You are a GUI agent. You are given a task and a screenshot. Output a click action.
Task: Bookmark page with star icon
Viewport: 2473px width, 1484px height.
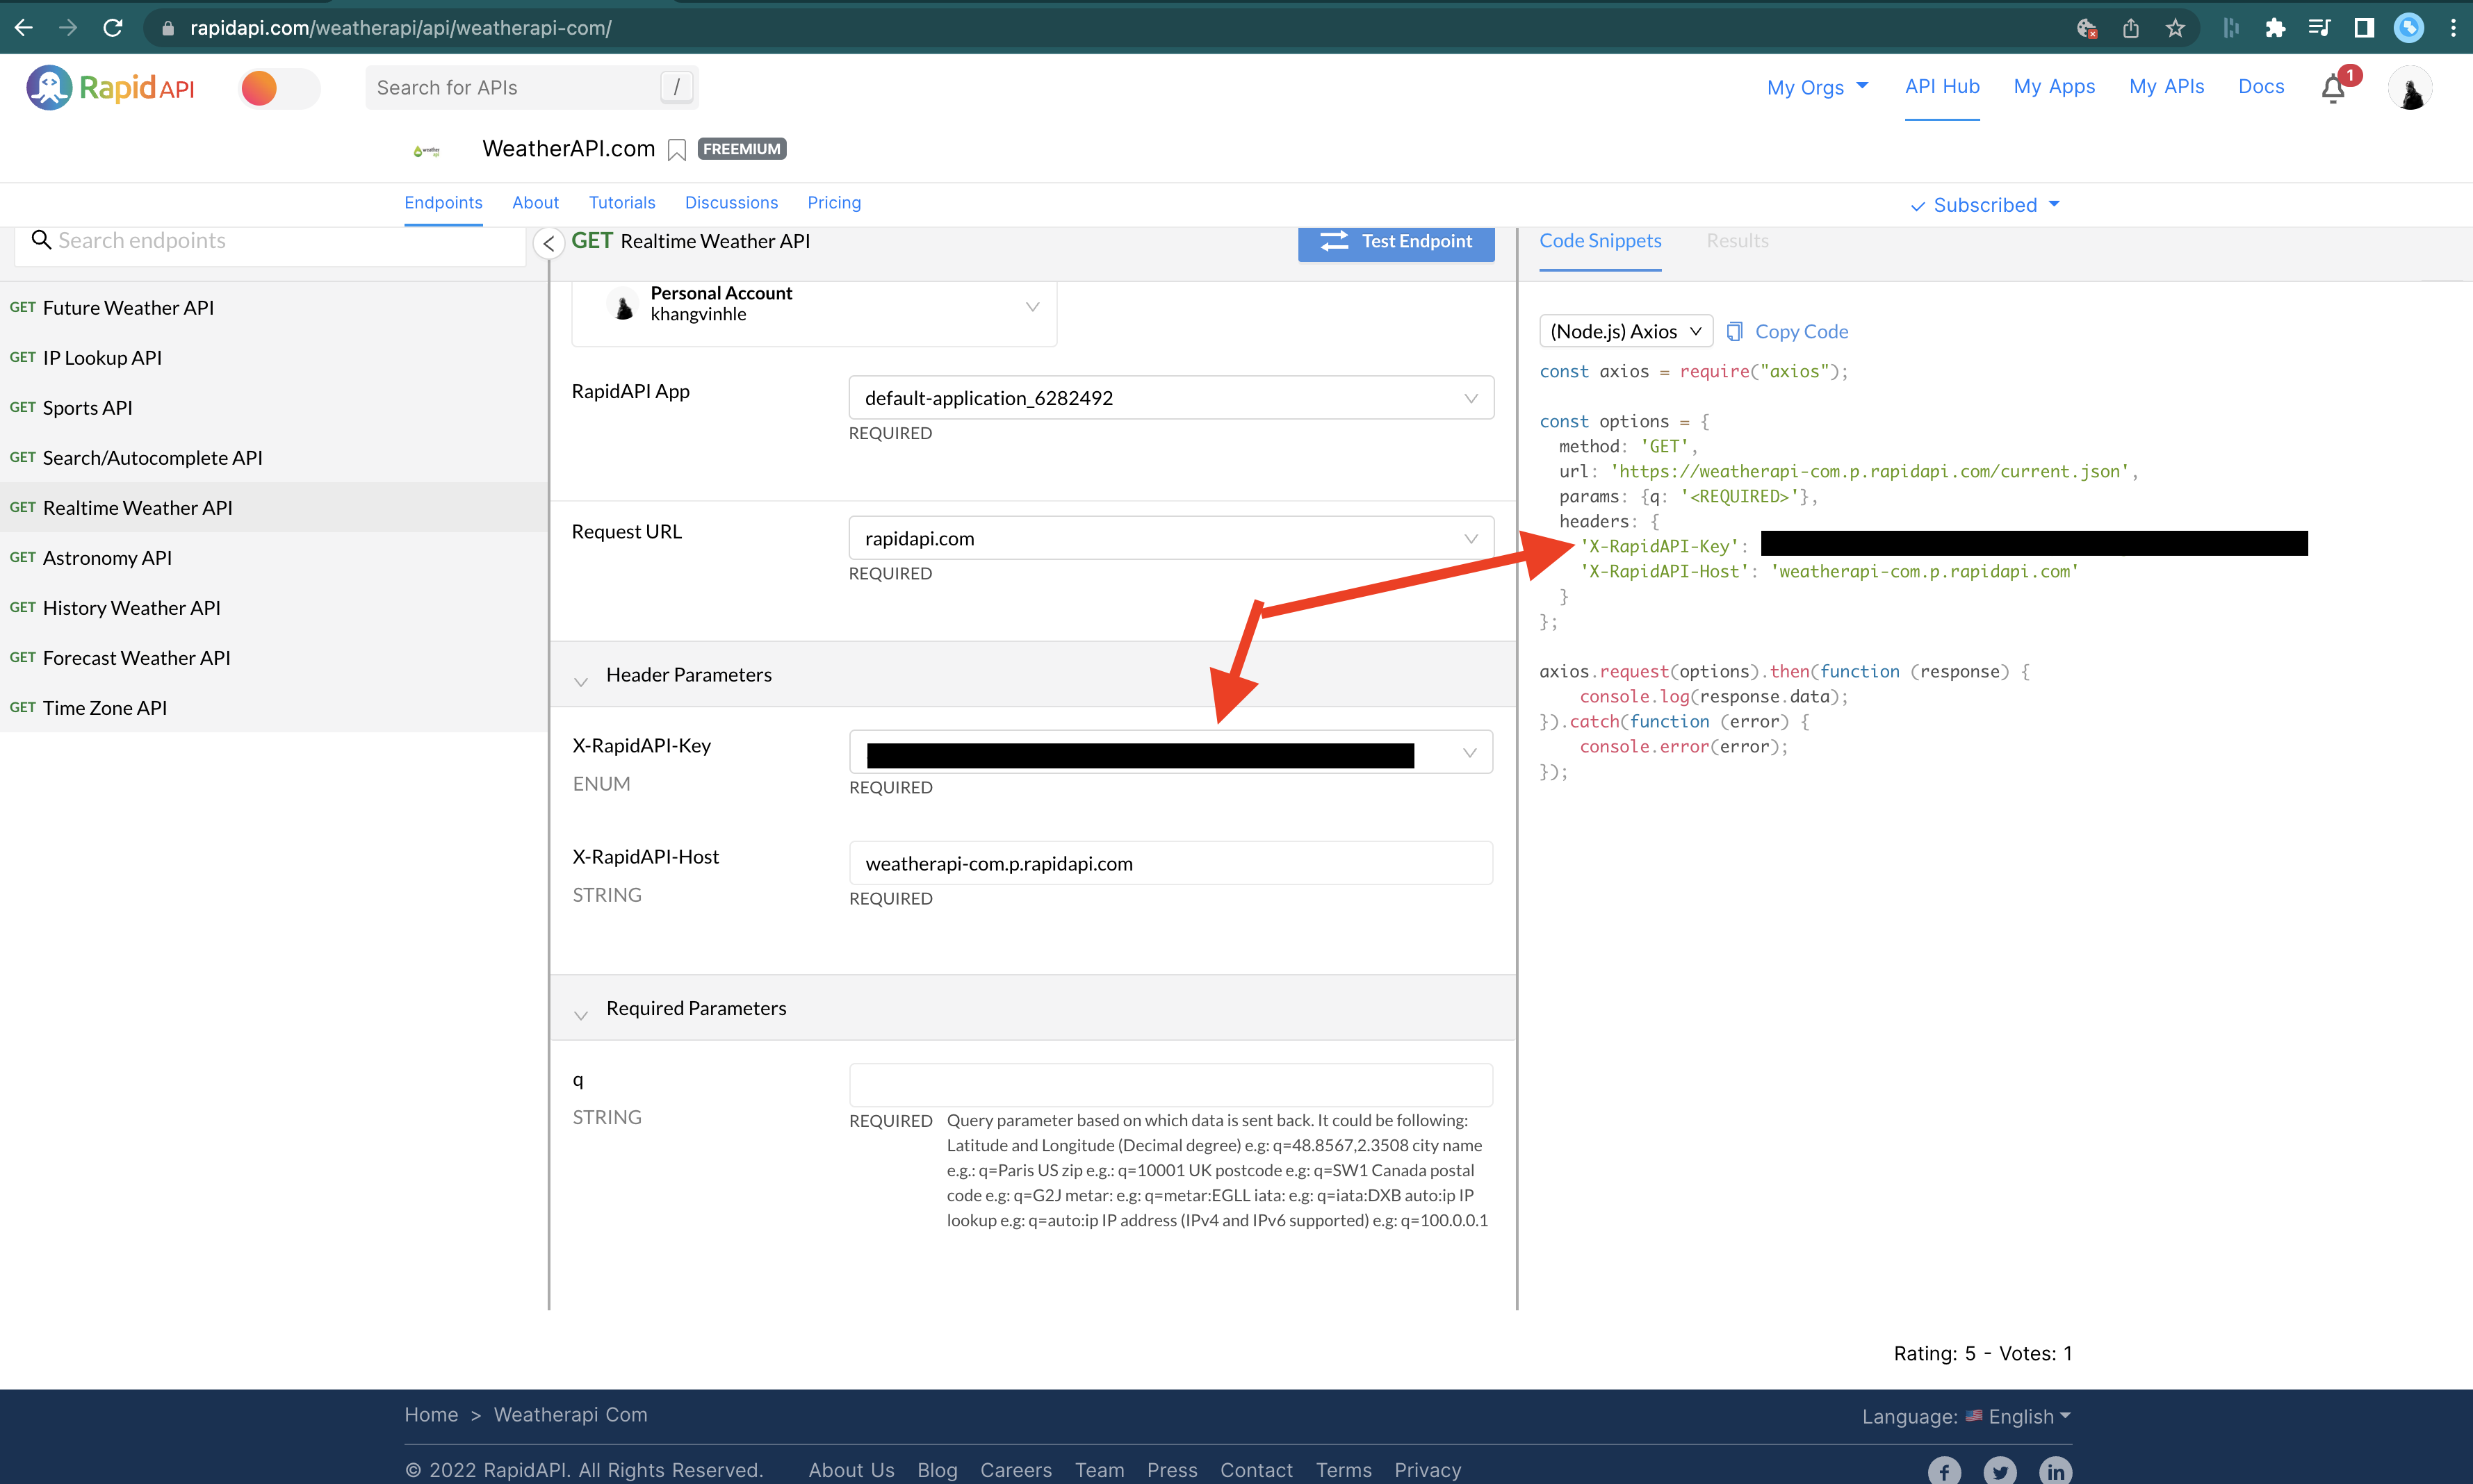(2175, 28)
